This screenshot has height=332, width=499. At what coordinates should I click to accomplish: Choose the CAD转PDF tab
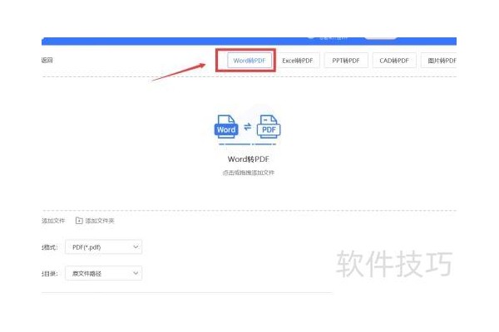394,61
